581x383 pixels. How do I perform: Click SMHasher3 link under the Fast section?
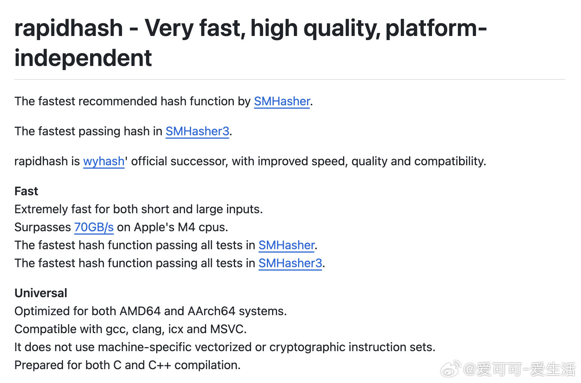click(x=290, y=263)
